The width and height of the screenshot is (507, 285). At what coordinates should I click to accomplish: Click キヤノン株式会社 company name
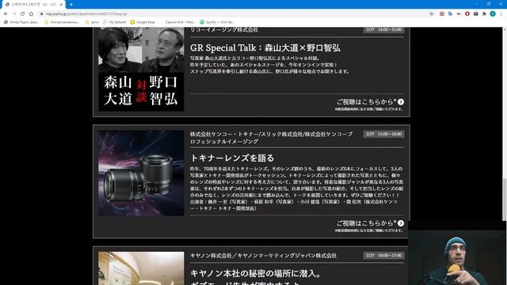pyautogui.click(x=264, y=256)
